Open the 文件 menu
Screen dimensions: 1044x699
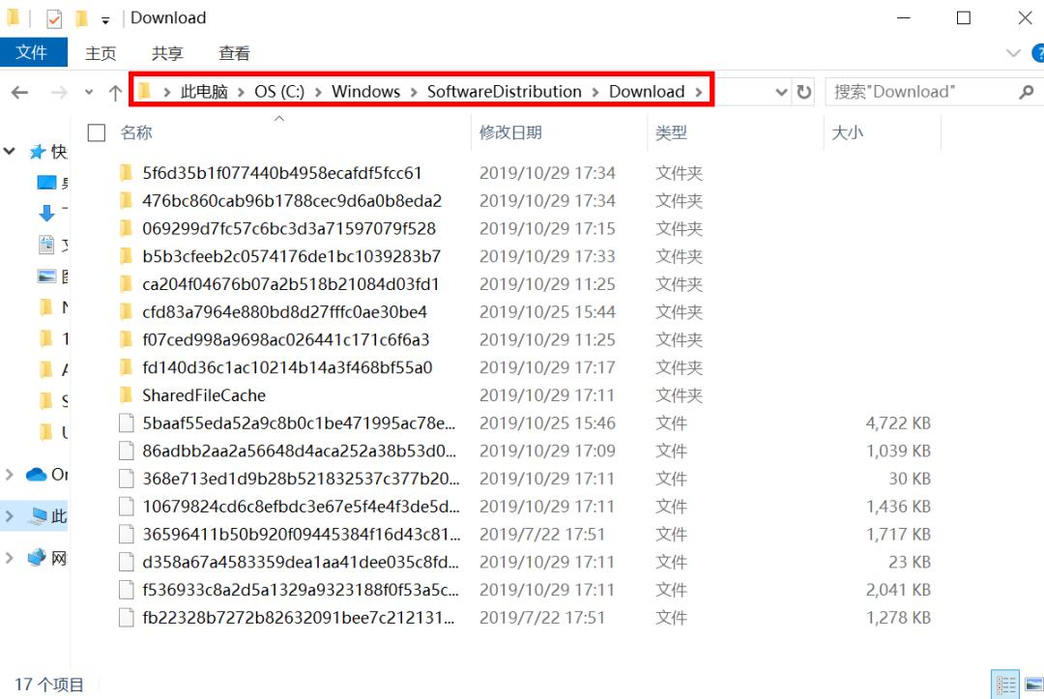[x=34, y=53]
